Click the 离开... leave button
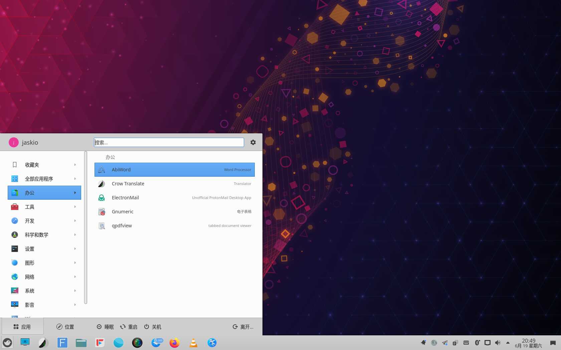This screenshot has height=350, width=561. coord(243,327)
